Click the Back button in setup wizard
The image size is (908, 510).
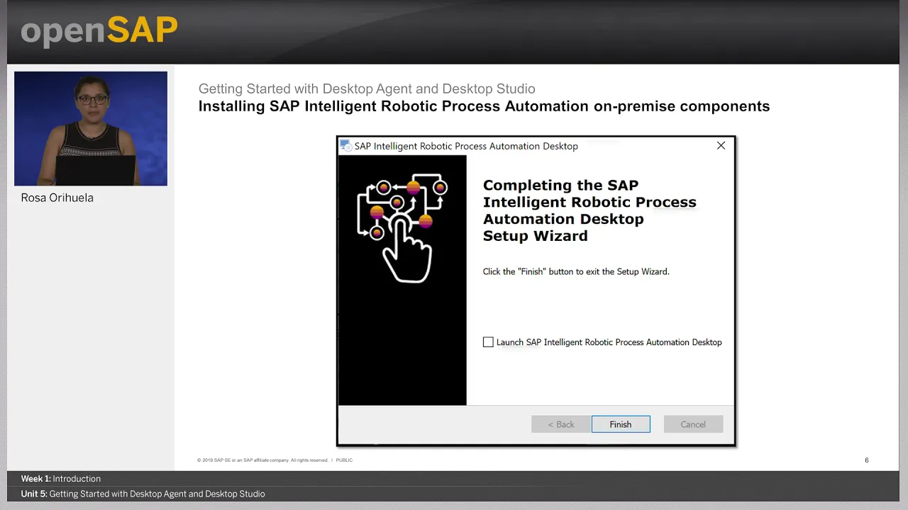[560, 424]
